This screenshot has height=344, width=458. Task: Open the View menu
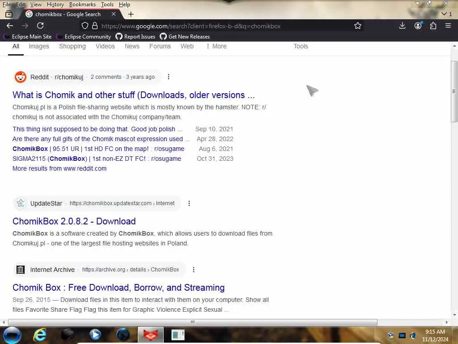click(x=36, y=4)
